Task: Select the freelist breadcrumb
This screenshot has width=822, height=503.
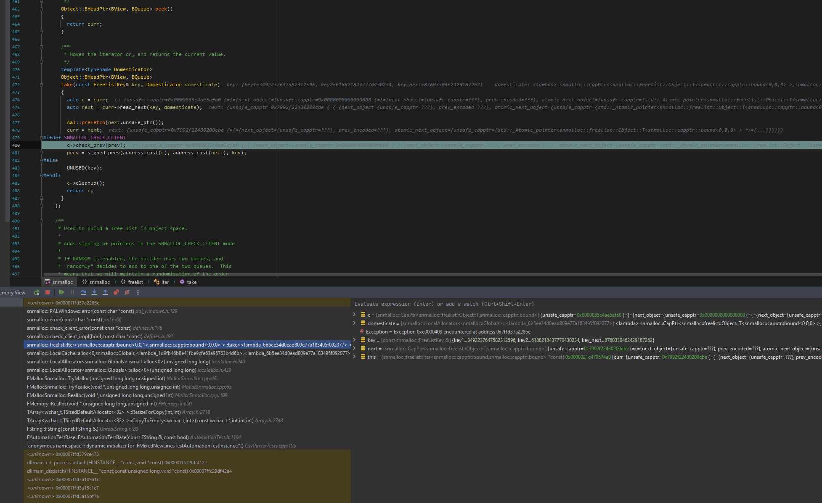Action: coord(132,282)
